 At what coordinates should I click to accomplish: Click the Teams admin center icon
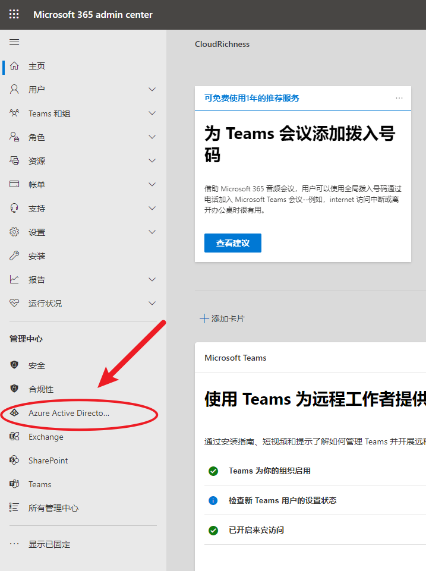tap(14, 484)
